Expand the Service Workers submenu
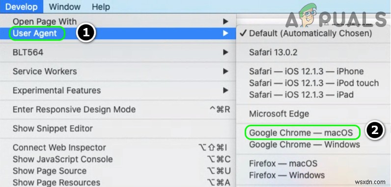The width and height of the screenshot is (391, 187). [x=118, y=72]
